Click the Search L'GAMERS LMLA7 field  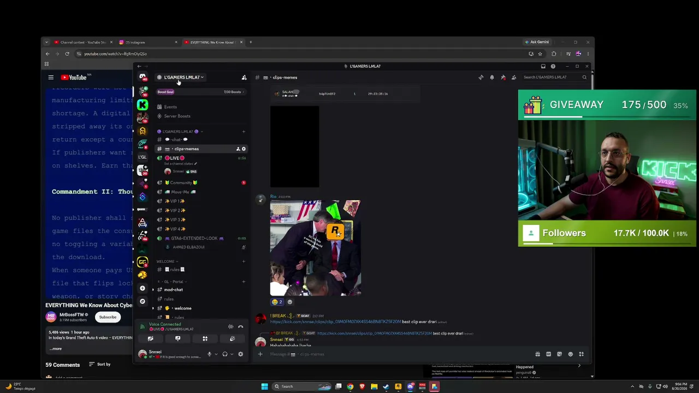554,78
